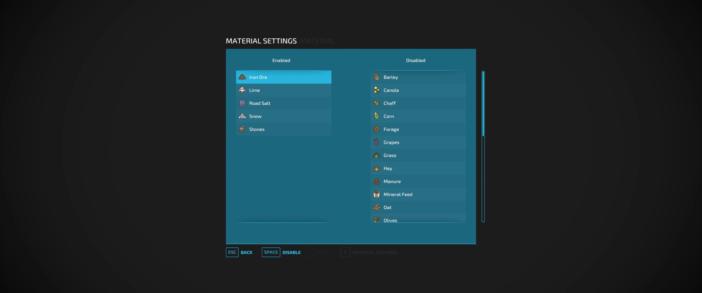Pick the Snow material row
The height and width of the screenshot is (293, 702).
284,116
